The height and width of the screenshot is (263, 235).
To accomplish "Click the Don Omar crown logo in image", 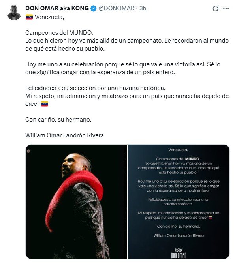I will [x=179, y=253].
